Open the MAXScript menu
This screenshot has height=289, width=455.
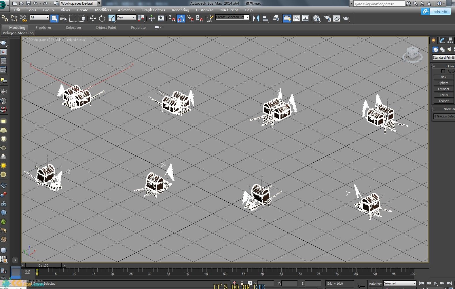tap(229, 10)
